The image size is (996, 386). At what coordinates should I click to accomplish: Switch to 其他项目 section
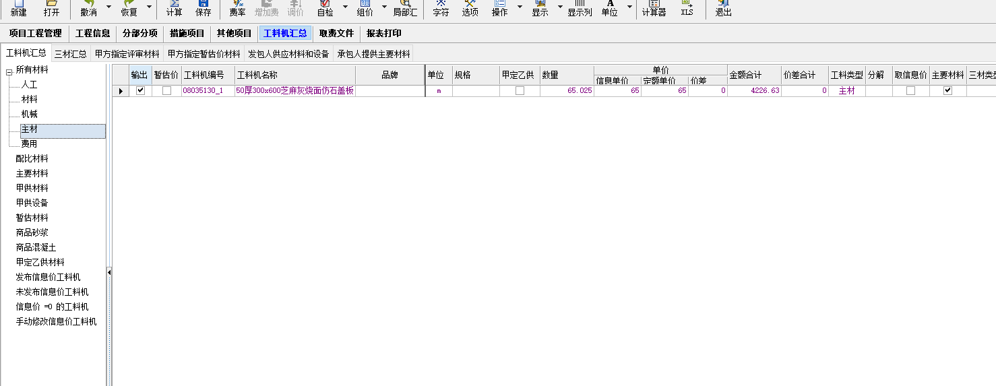[234, 33]
